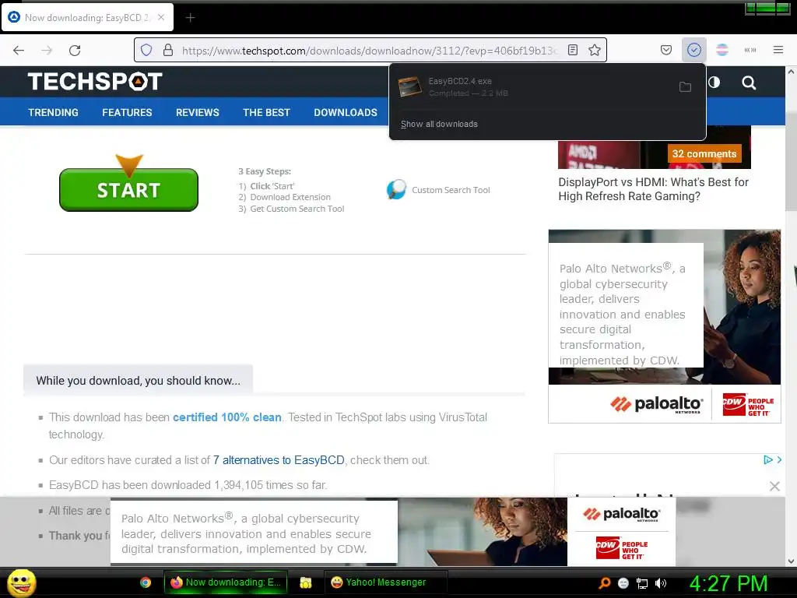Open the striped extension icon in toolbar
This screenshot has width=797, height=598.
pos(722,50)
